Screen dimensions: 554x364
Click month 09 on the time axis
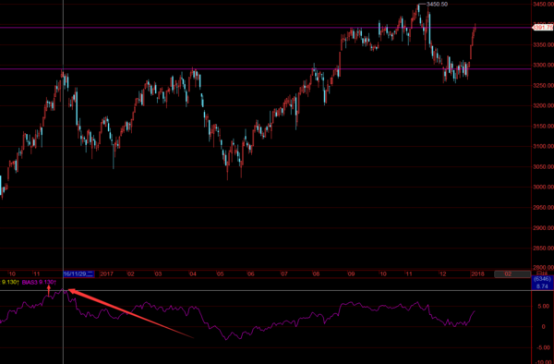351,273
